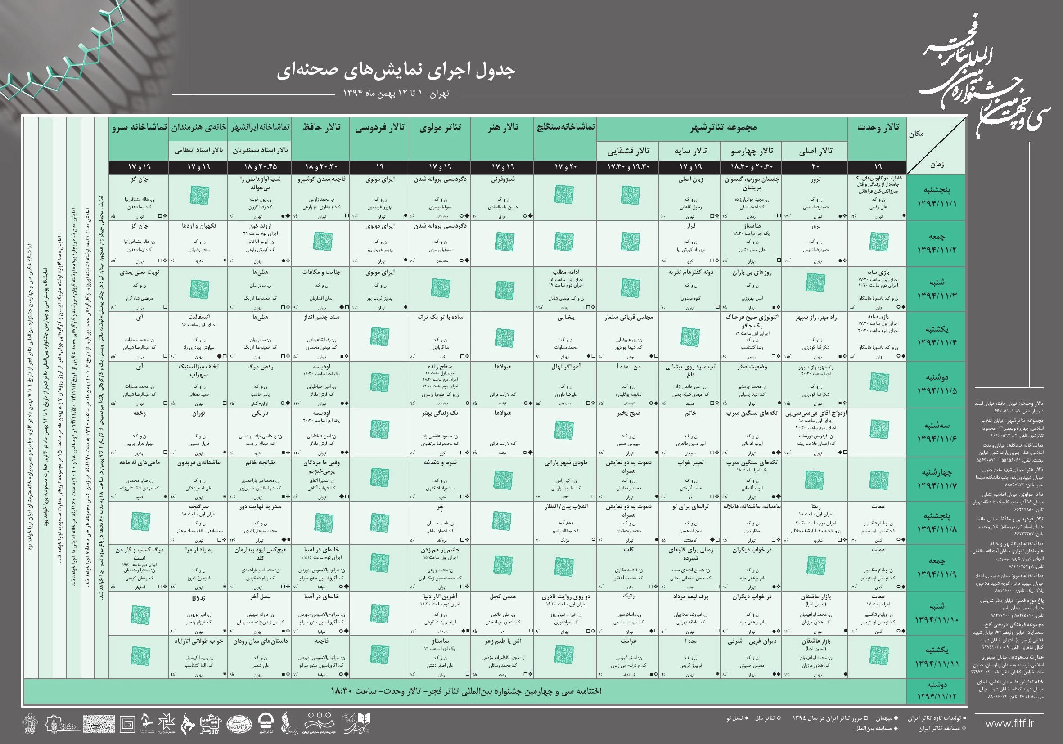Click the poster title جدول اجرای نمایش‌های صحنه‌ای

coord(396,70)
